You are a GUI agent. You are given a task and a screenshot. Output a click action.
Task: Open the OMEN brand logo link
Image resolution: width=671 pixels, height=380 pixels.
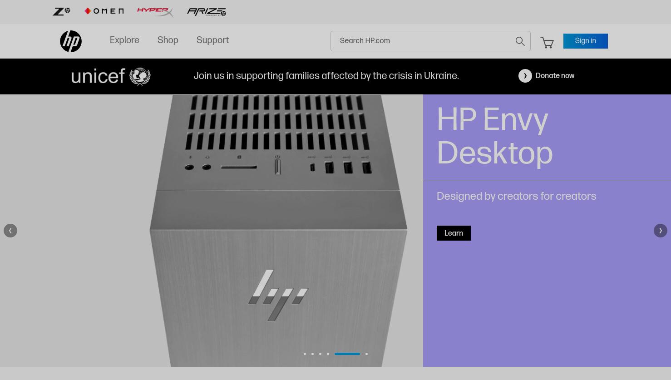(x=104, y=11)
